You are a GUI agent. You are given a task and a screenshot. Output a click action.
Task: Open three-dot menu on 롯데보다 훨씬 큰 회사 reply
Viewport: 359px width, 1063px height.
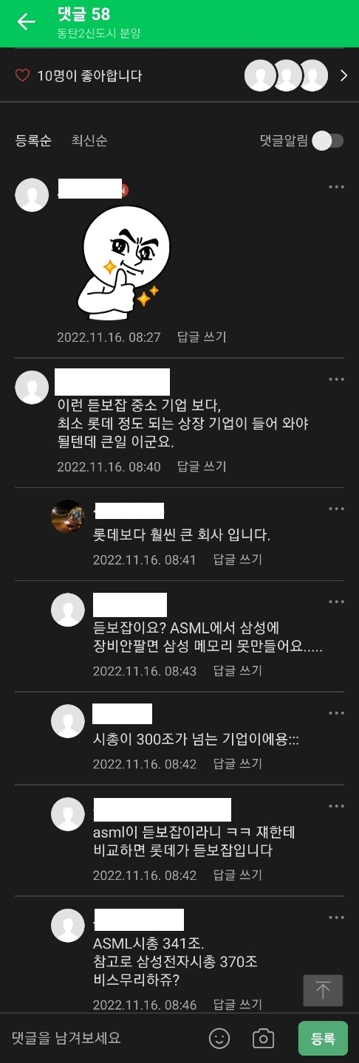point(336,509)
